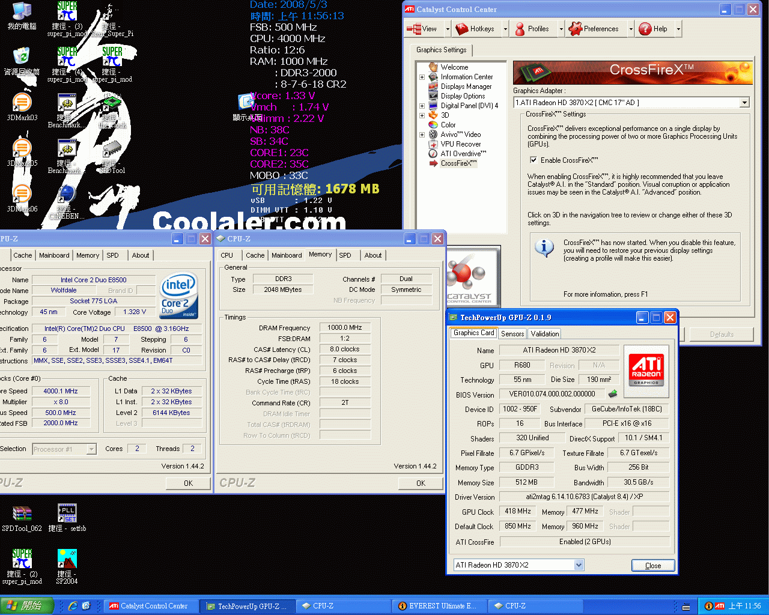Launch Internet Explorer from quick launch
The height and width of the screenshot is (615, 769).
click(x=73, y=606)
